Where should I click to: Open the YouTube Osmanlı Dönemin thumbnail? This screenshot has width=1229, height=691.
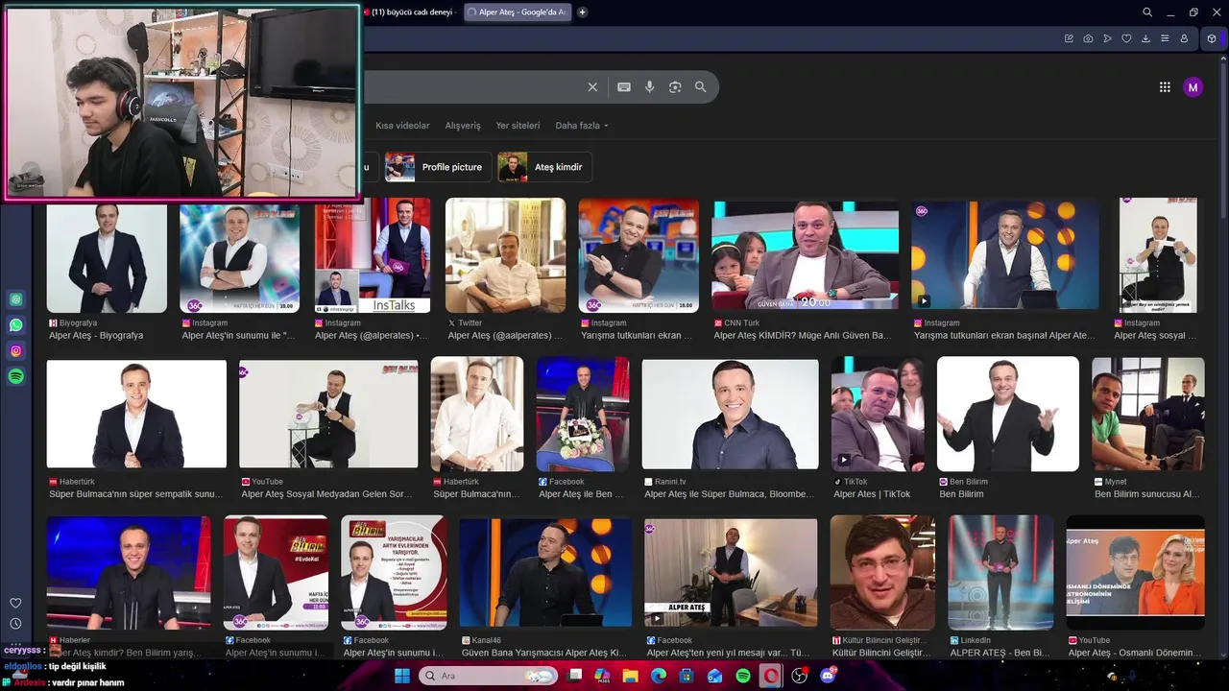tap(1136, 573)
